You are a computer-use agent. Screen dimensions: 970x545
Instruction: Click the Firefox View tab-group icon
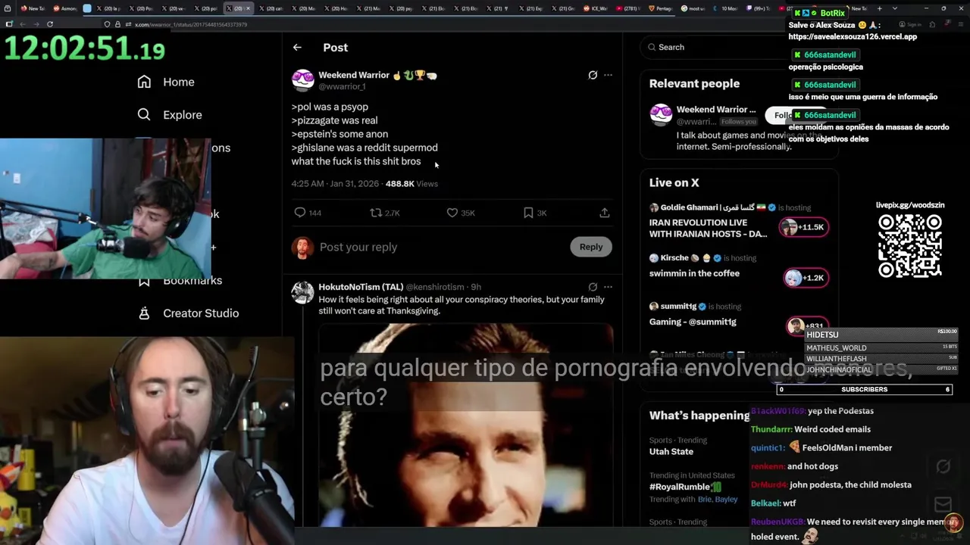click(x=8, y=8)
